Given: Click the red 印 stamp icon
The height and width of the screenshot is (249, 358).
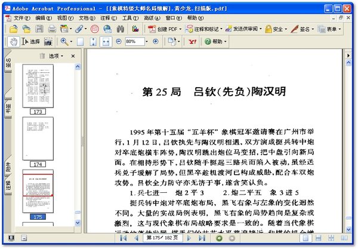Looking at the screenshot, I should pyautogui.click(x=94, y=29).
